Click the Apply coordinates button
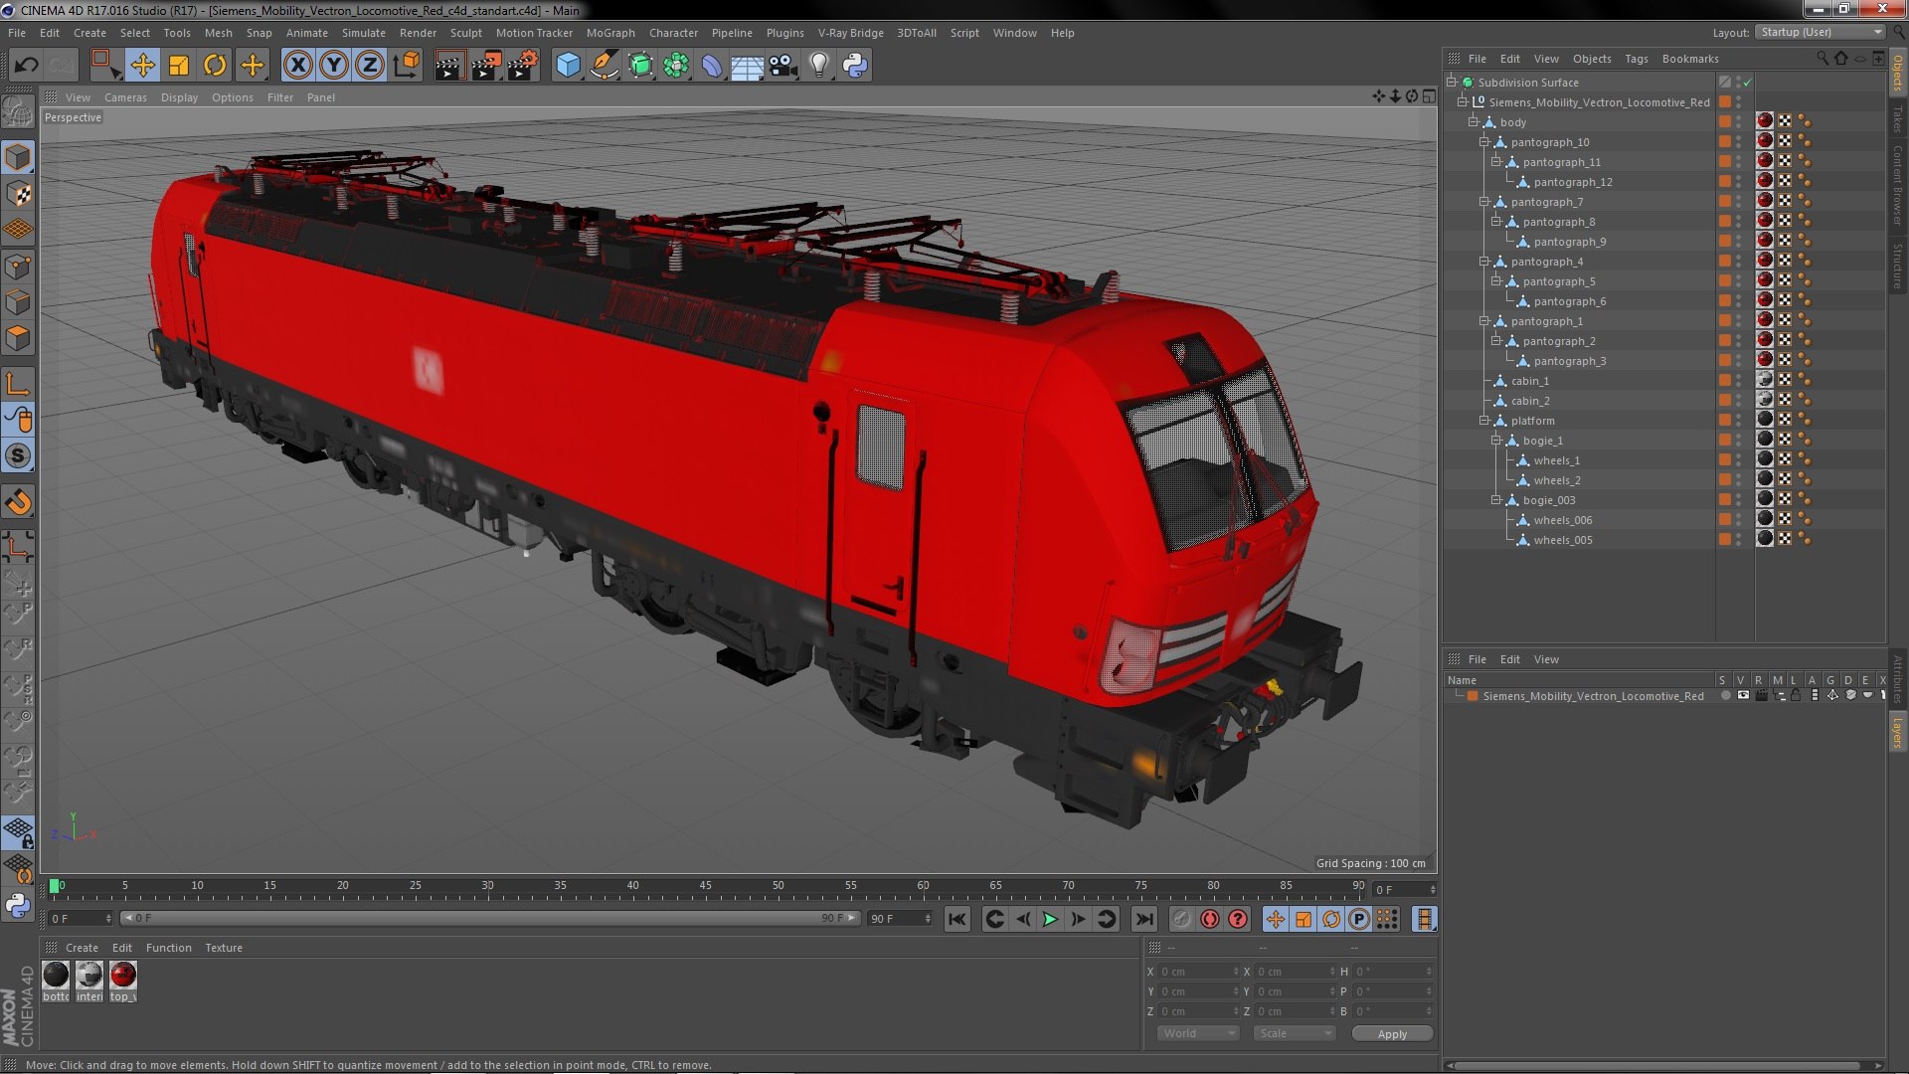This screenshot has height=1074, width=1909. [x=1392, y=1034]
